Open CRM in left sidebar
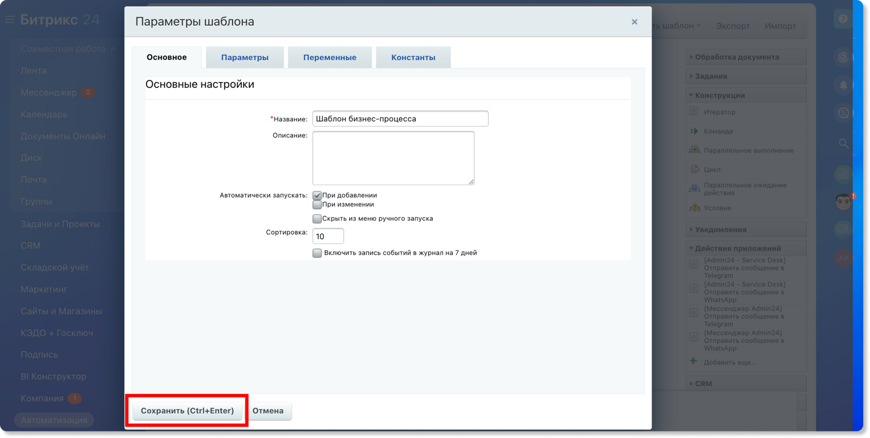Image resolution: width=870 pixels, height=438 pixels. coord(31,246)
